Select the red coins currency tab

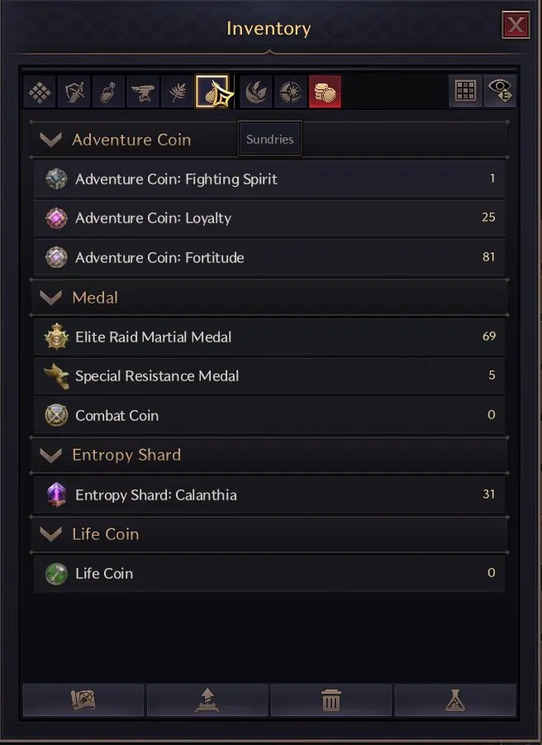[325, 92]
